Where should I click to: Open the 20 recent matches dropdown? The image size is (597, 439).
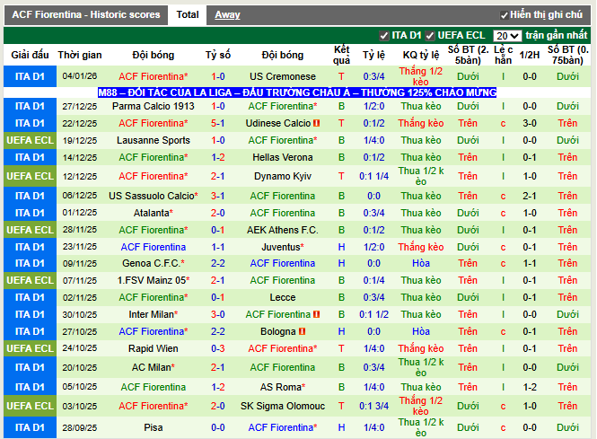point(507,36)
